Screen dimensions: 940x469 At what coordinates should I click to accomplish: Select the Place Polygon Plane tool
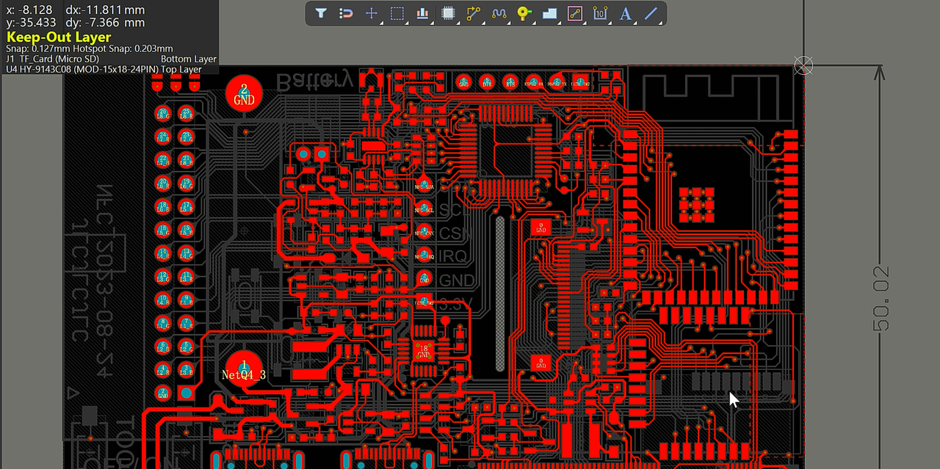click(x=549, y=13)
